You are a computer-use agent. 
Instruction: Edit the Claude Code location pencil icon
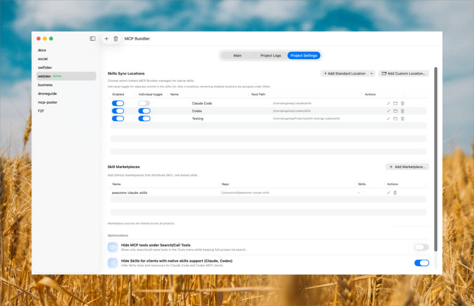pos(388,103)
